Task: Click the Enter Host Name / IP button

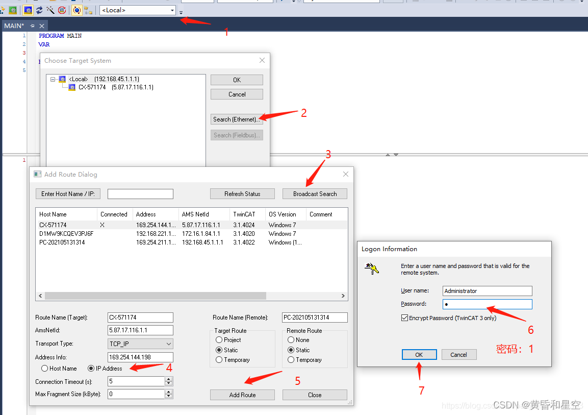Action: point(68,194)
